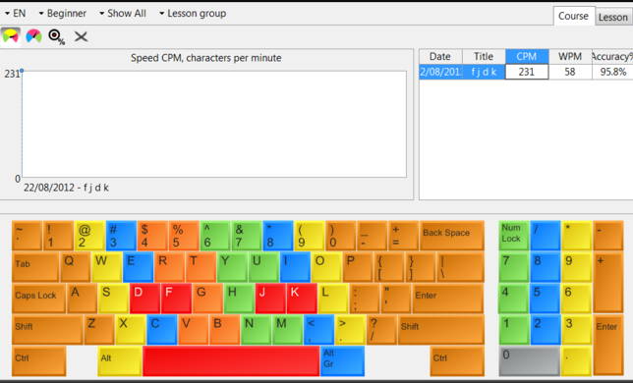This screenshot has height=383, width=633.
Task: Click the numpad plus key
Action: point(608,283)
